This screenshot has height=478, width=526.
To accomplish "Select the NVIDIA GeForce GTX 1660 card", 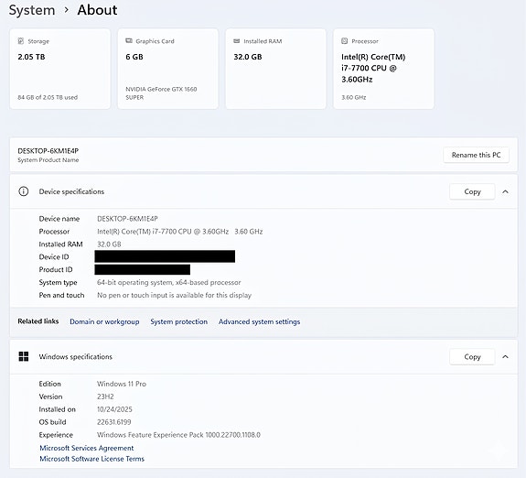I will [x=168, y=69].
